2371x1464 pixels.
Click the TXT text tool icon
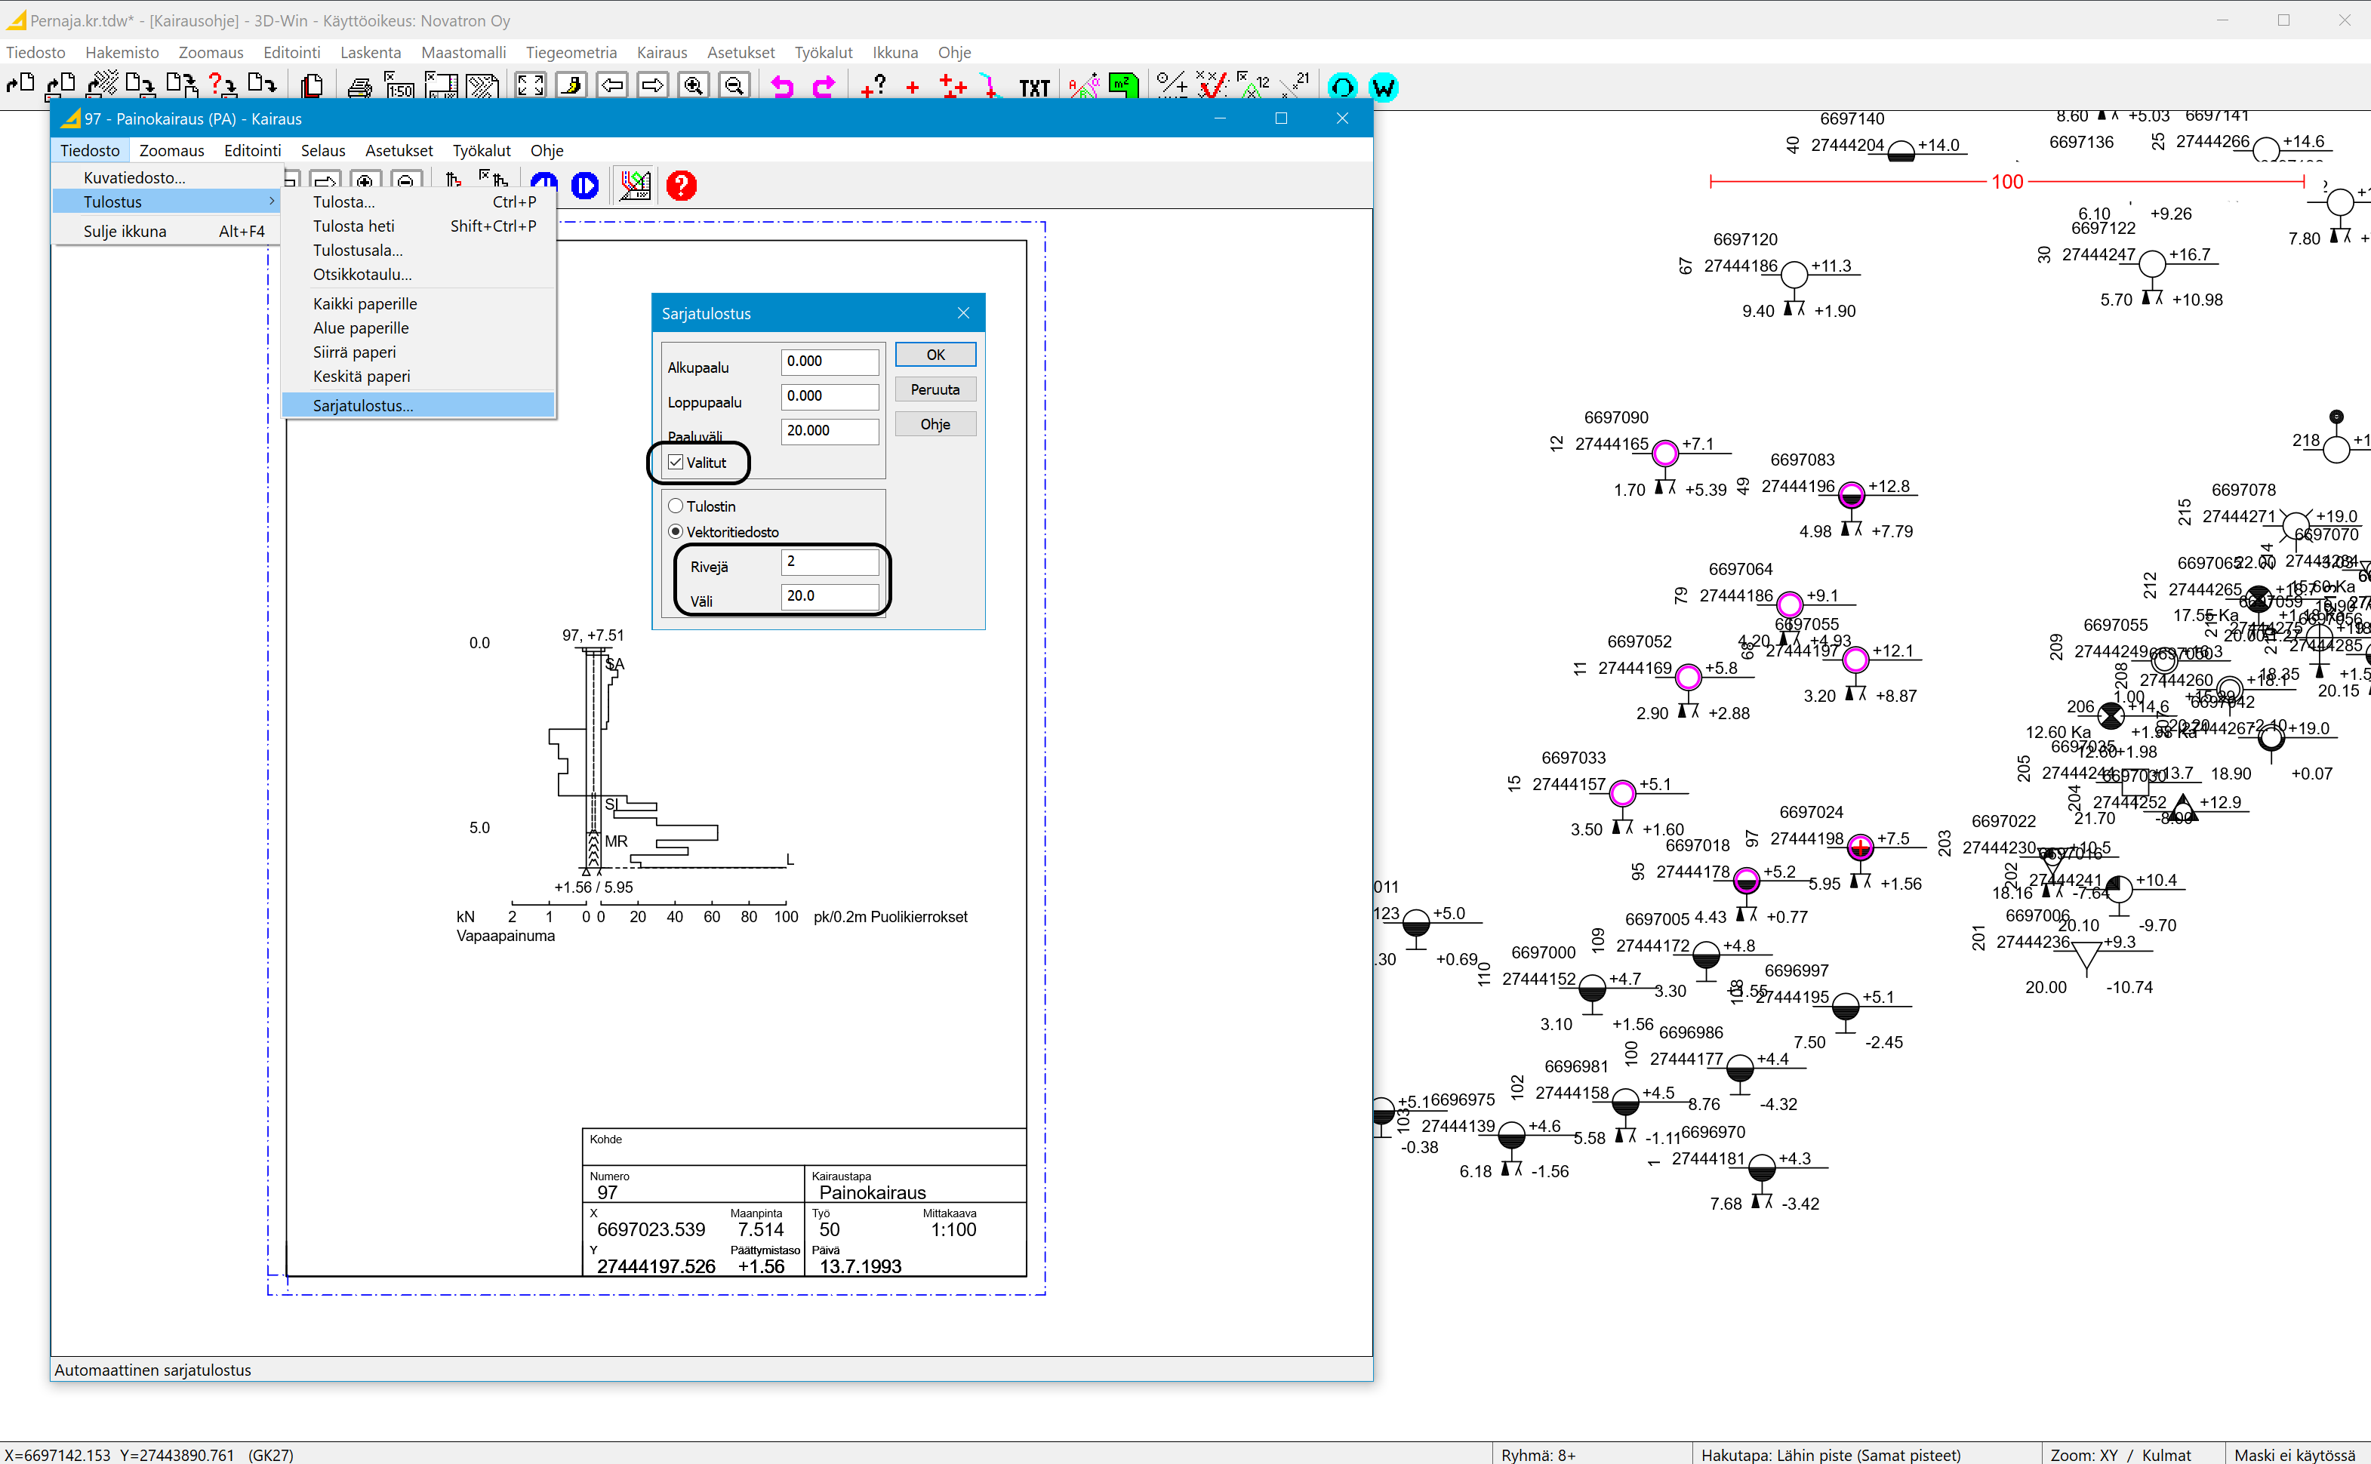[x=1033, y=88]
